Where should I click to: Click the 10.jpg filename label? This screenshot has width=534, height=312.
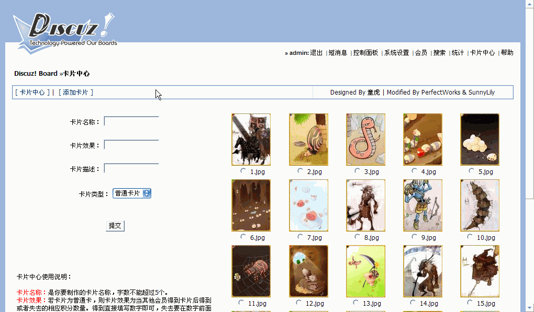click(x=486, y=238)
